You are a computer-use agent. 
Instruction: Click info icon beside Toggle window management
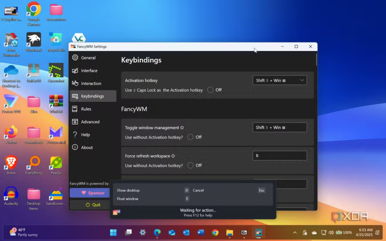[x=182, y=128]
